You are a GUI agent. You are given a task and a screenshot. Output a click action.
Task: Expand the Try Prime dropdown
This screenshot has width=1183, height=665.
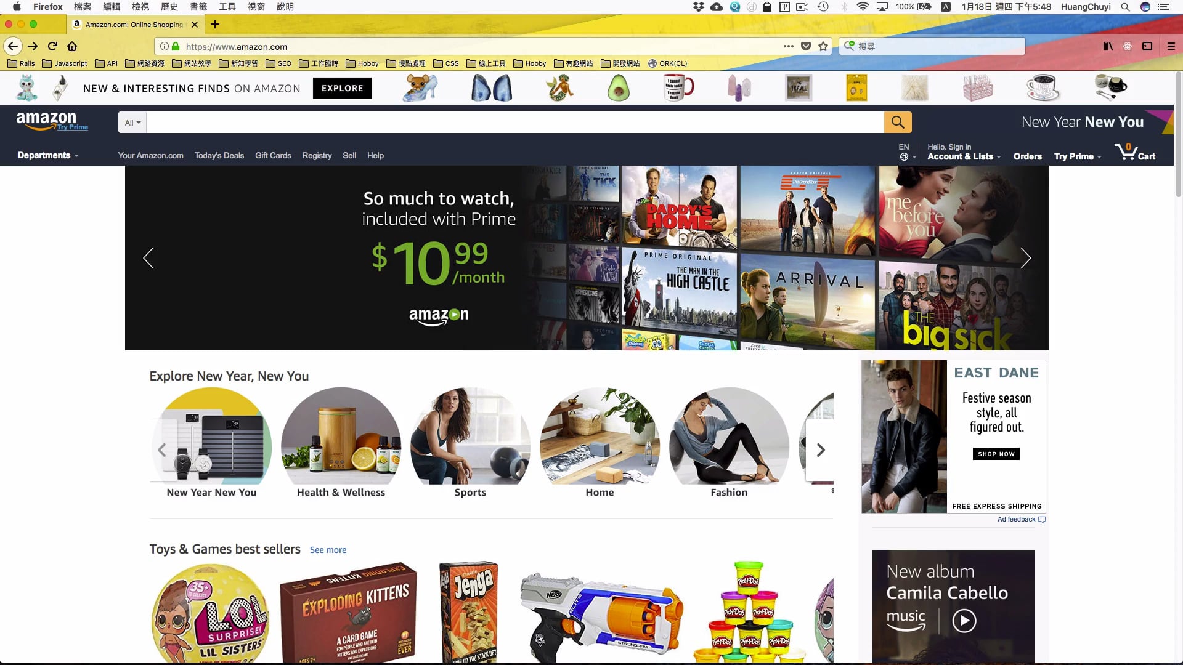click(x=1078, y=156)
